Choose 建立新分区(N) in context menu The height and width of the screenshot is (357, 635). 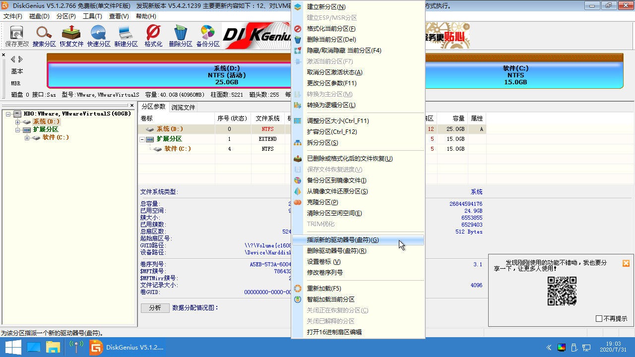pos(358,7)
